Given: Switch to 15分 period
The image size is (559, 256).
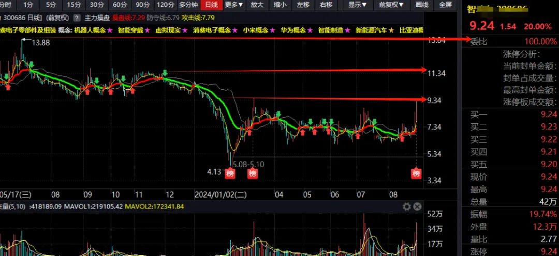Looking at the screenshot, I should [x=74, y=5].
